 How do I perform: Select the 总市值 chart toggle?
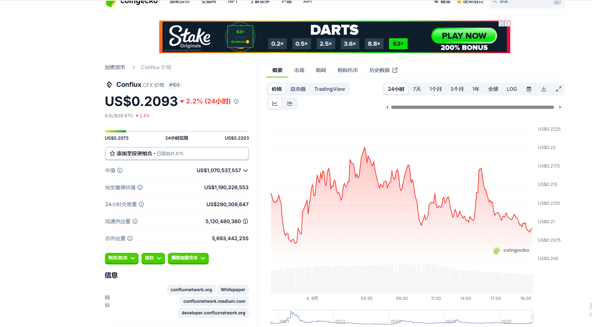pos(298,89)
